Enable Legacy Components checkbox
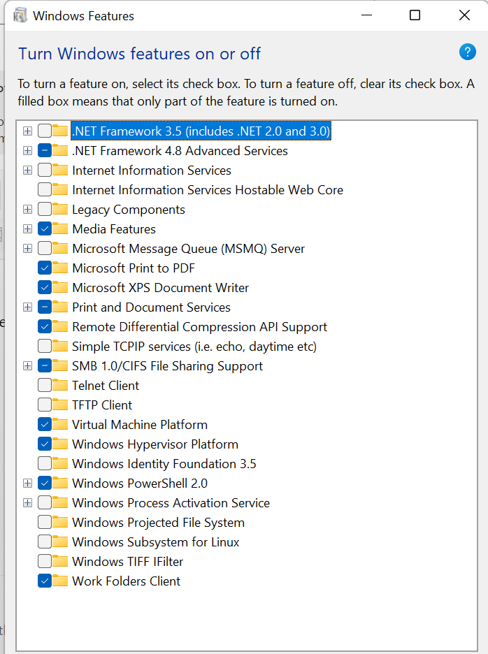The image size is (488, 654). click(x=45, y=210)
